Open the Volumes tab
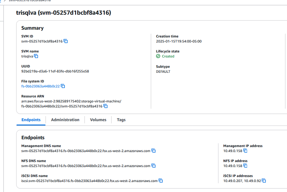Screen dimensions: 287x192 coord(98,120)
